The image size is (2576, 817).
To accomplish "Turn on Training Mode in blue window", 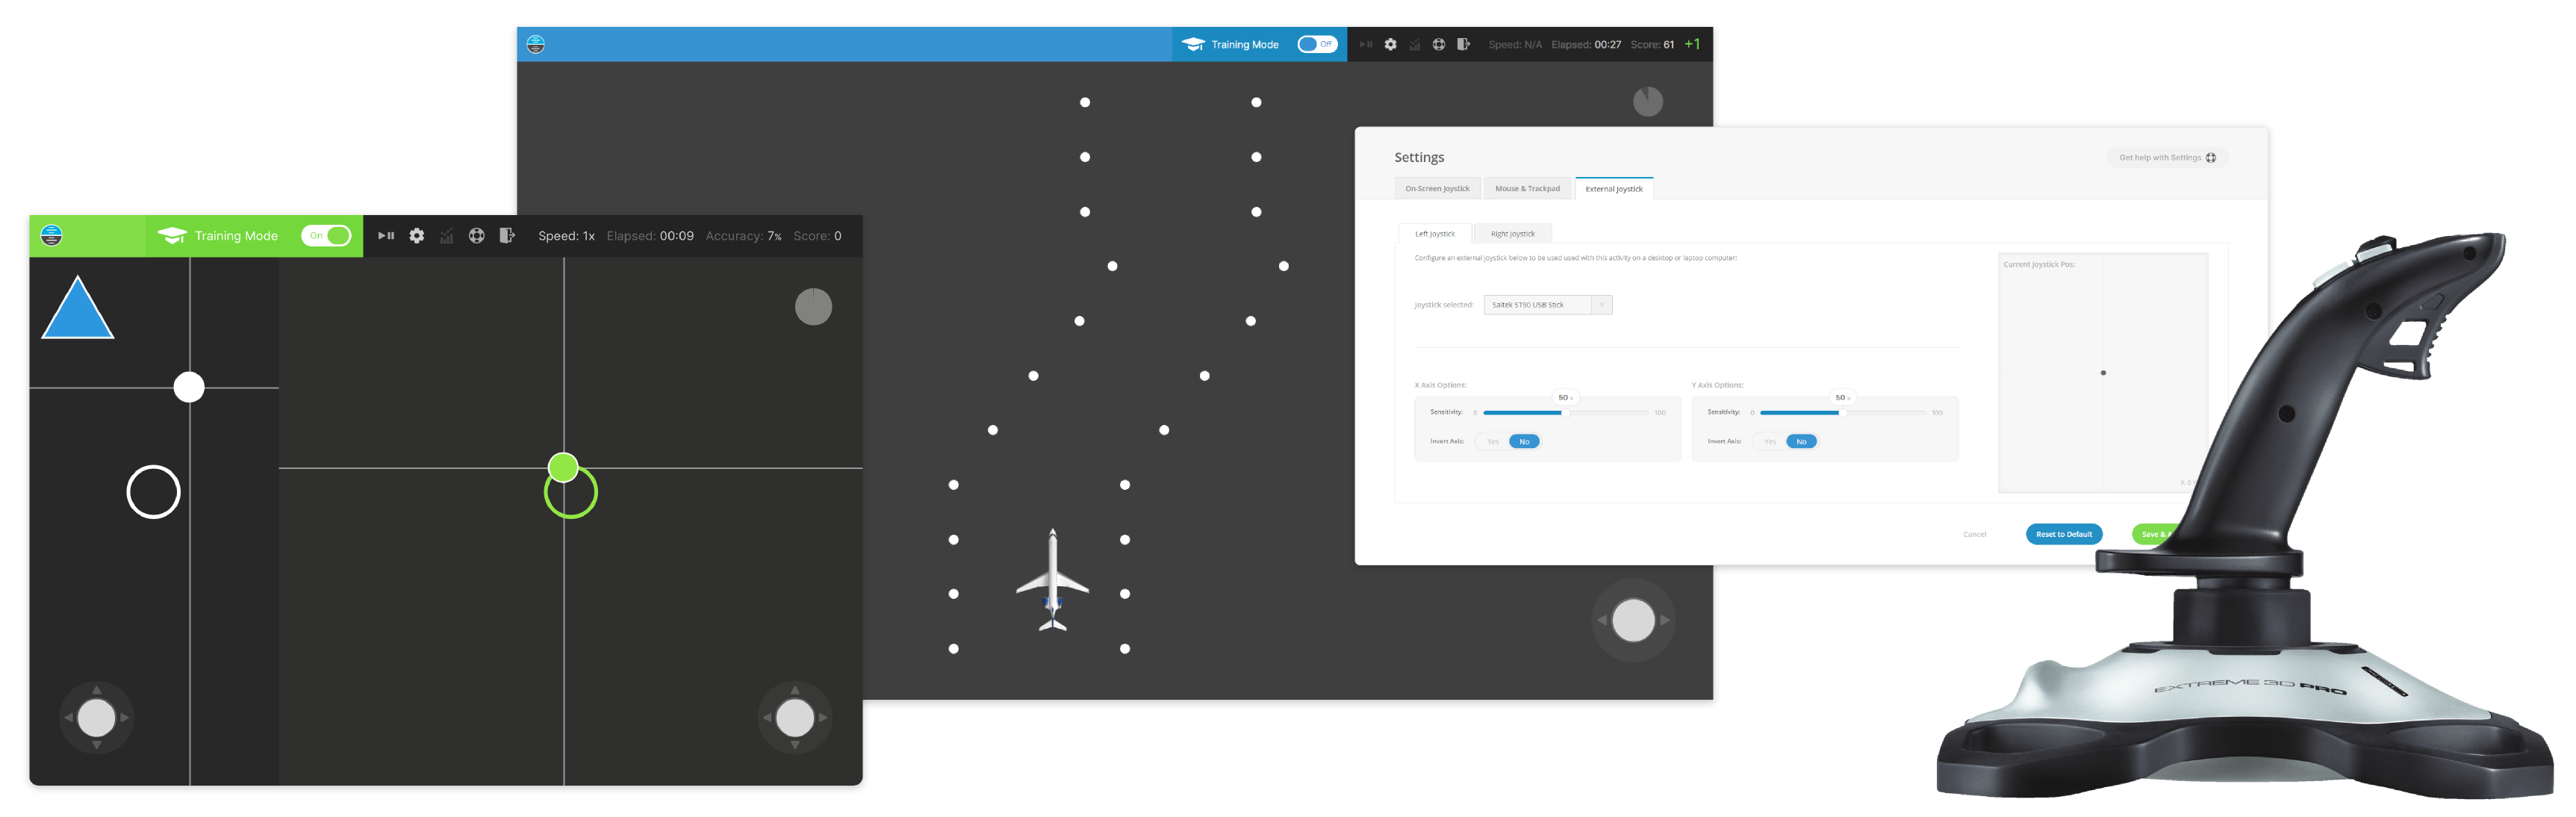I will 1317,44.
